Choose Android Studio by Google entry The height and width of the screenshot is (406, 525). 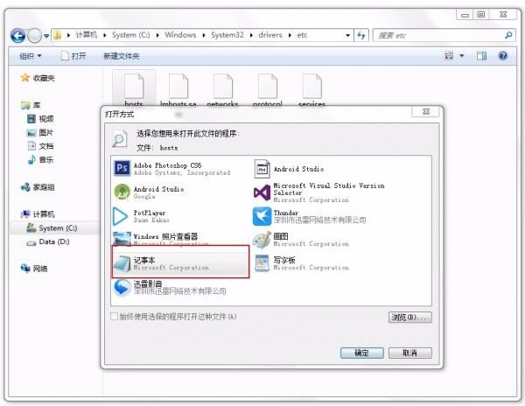tap(181, 192)
